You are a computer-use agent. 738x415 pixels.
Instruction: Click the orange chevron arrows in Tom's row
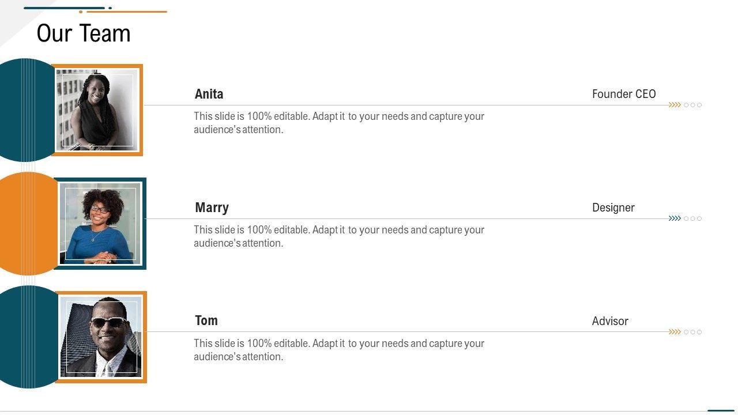pos(675,332)
